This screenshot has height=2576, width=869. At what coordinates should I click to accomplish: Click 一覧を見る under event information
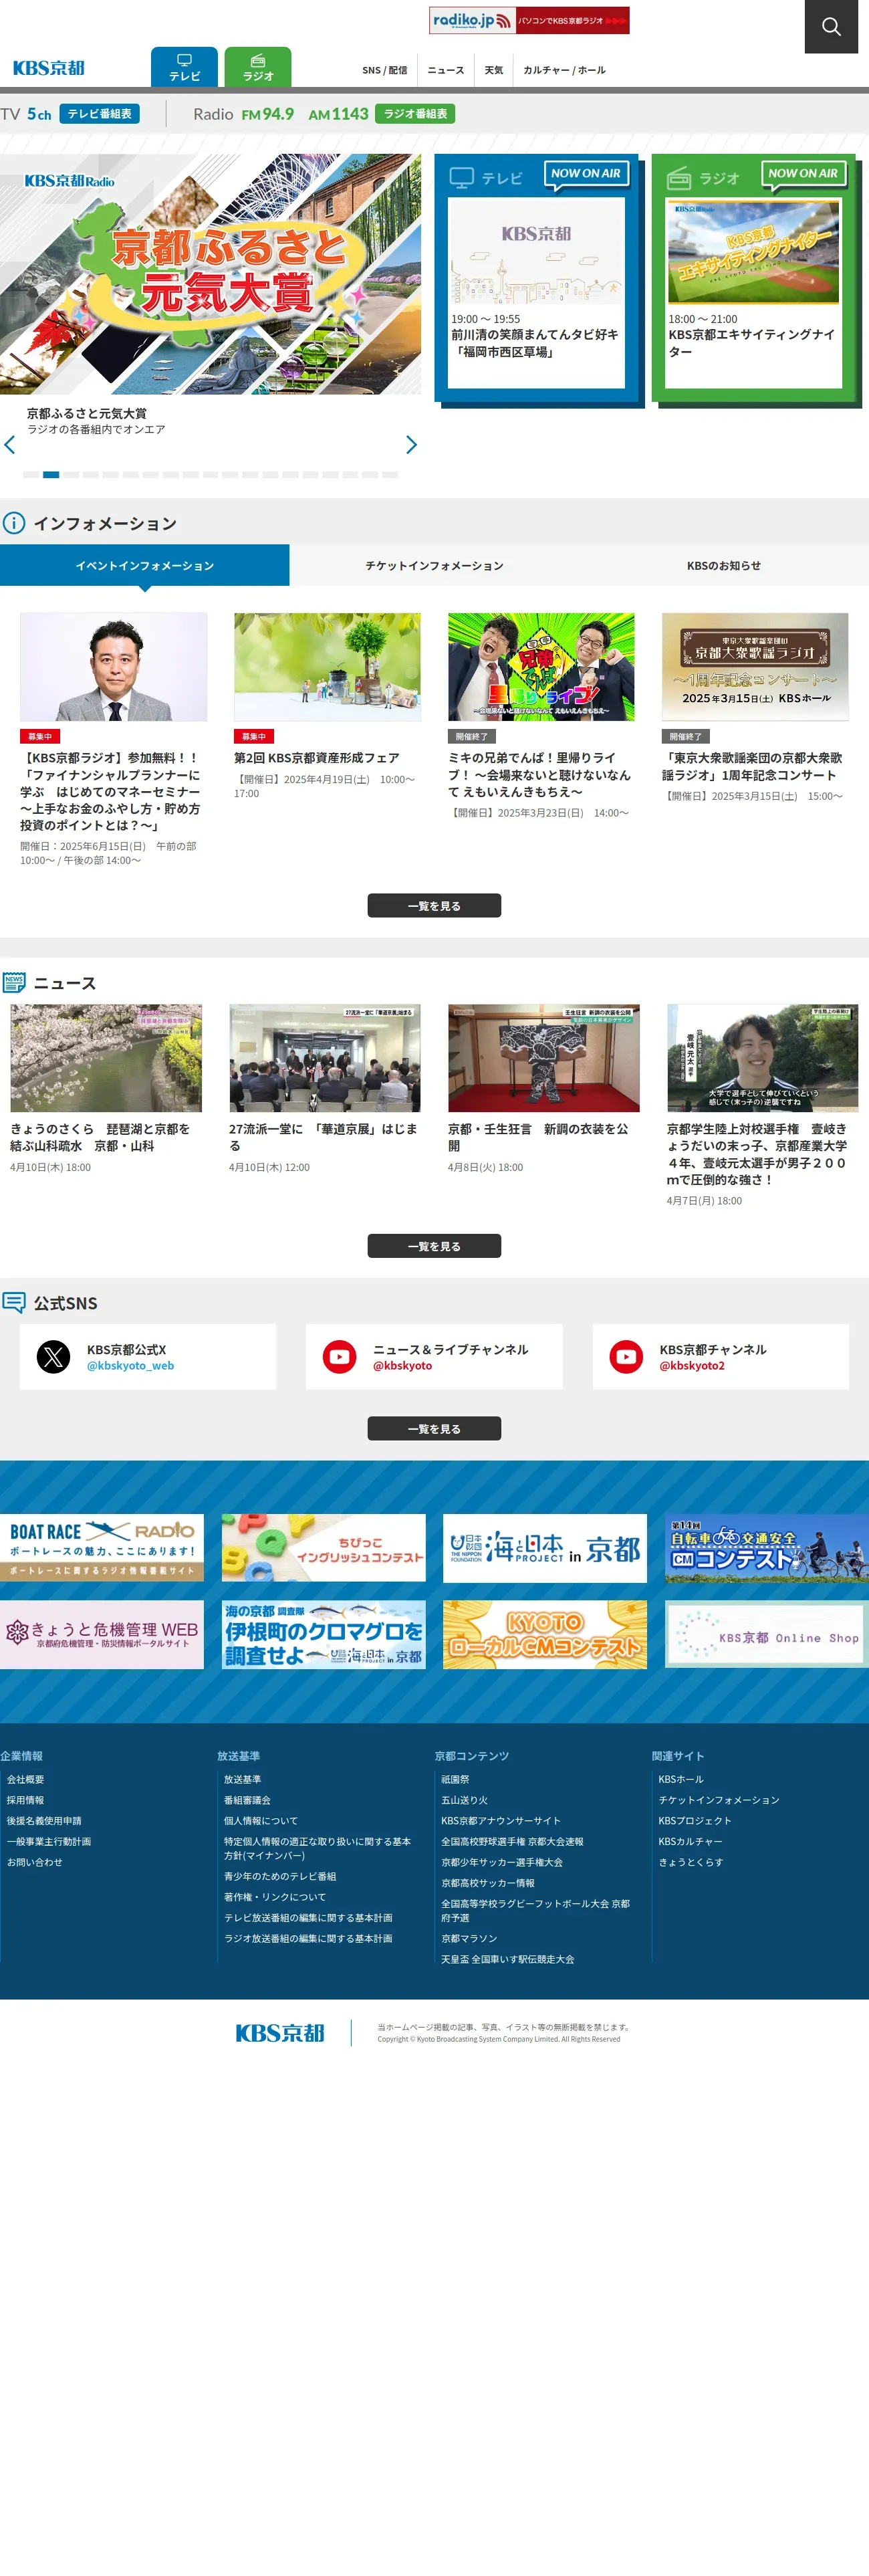tap(434, 906)
